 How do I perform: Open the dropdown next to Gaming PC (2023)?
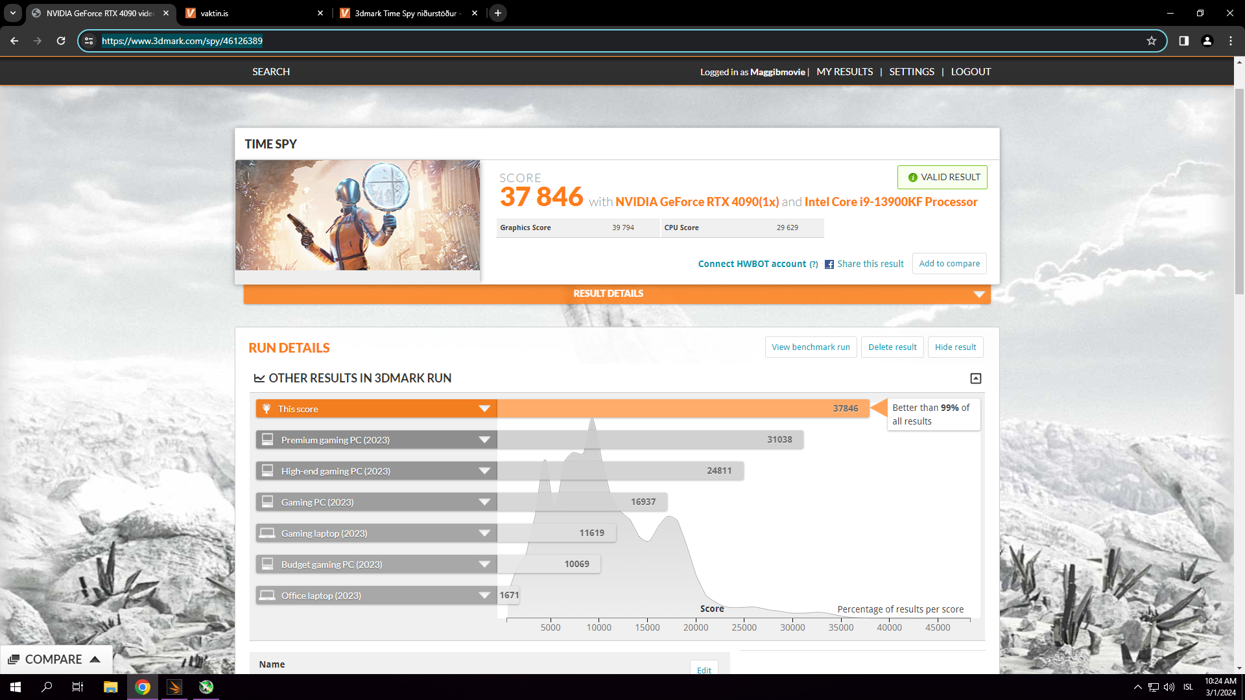[484, 502]
